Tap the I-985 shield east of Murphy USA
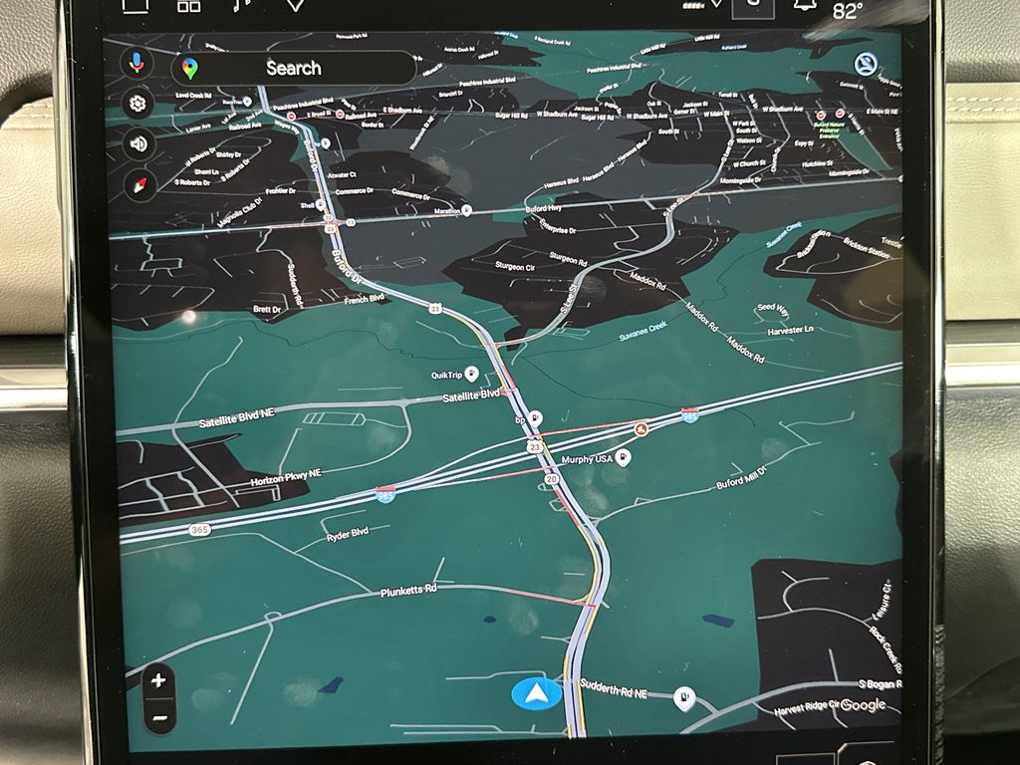 [690, 414]
